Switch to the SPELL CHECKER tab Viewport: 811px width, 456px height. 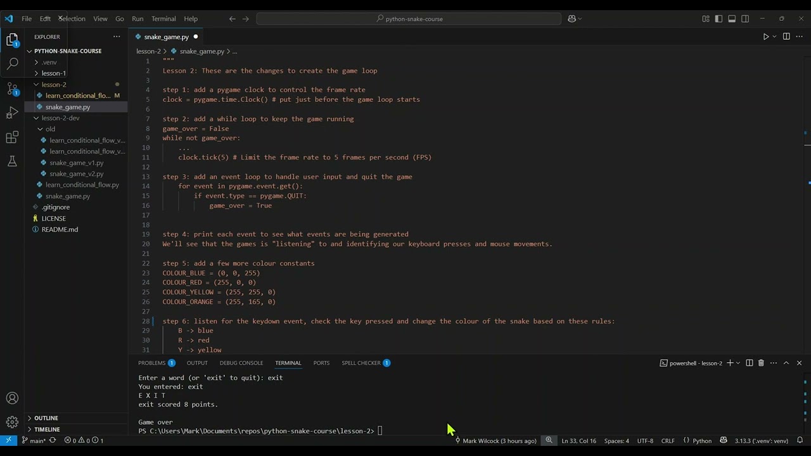[366, 363]
